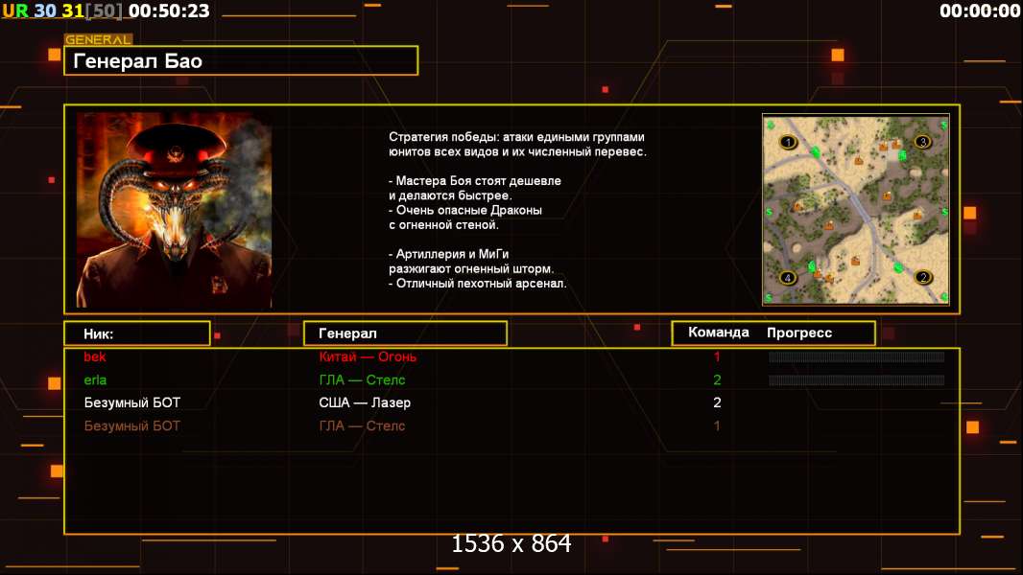The image size is (1023, 575).
Task: Click 'США — Лазер' general entry
Action: click(365, 403)
